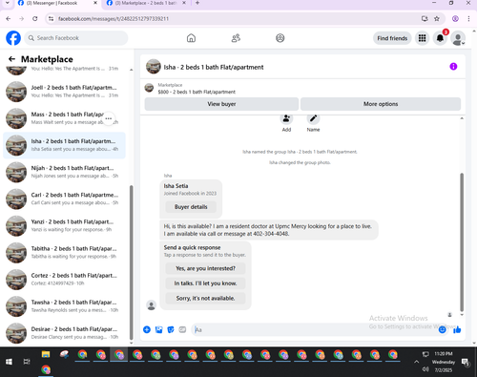Open Windows notification center icon

click(466, 362)
